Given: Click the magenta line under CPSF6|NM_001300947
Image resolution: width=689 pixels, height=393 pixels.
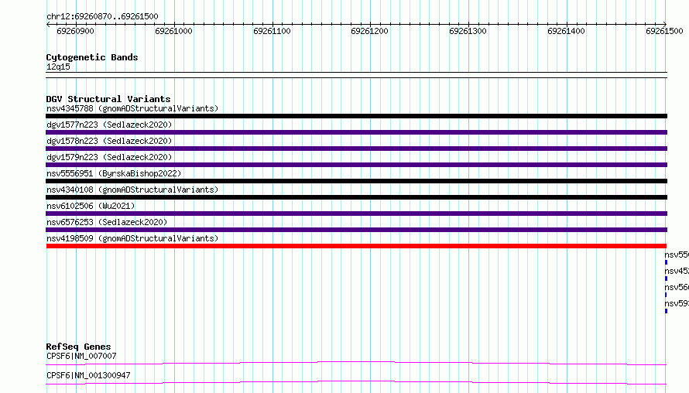Looking at the screenshot, I should click(356, 382).
